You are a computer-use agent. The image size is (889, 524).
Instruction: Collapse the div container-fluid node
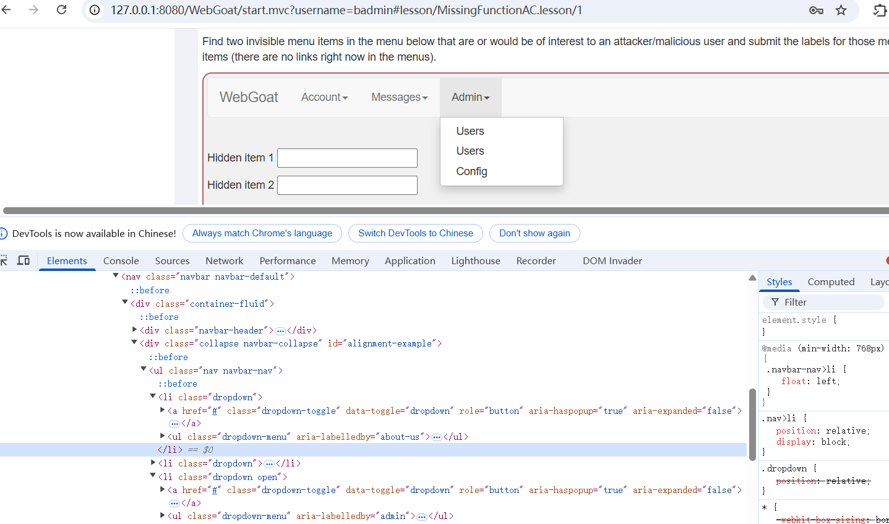point(124,303)
